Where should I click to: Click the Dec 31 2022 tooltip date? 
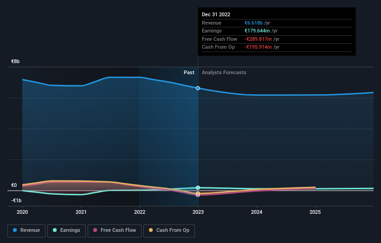click(216, 14)
